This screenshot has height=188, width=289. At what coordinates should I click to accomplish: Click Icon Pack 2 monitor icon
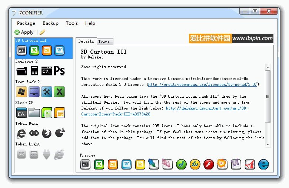click(34, 92)
